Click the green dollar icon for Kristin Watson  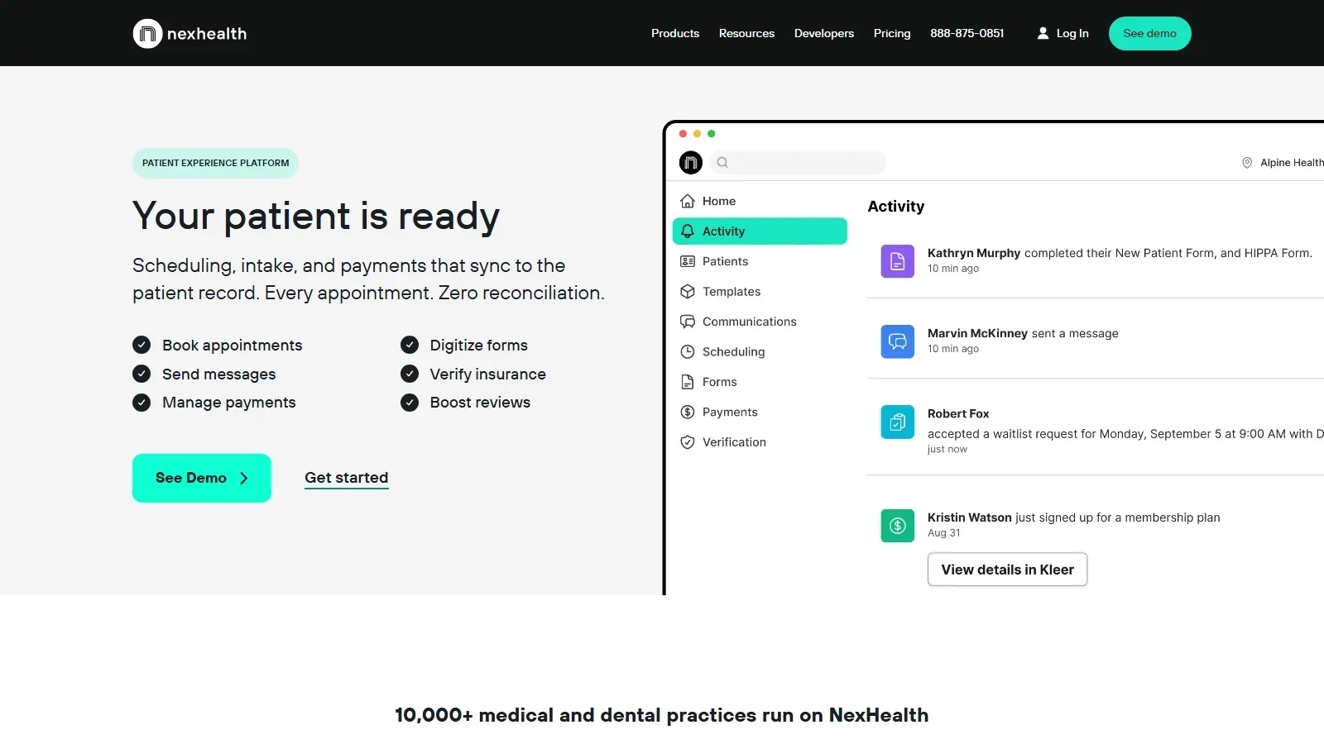click(x=898, y=526)
